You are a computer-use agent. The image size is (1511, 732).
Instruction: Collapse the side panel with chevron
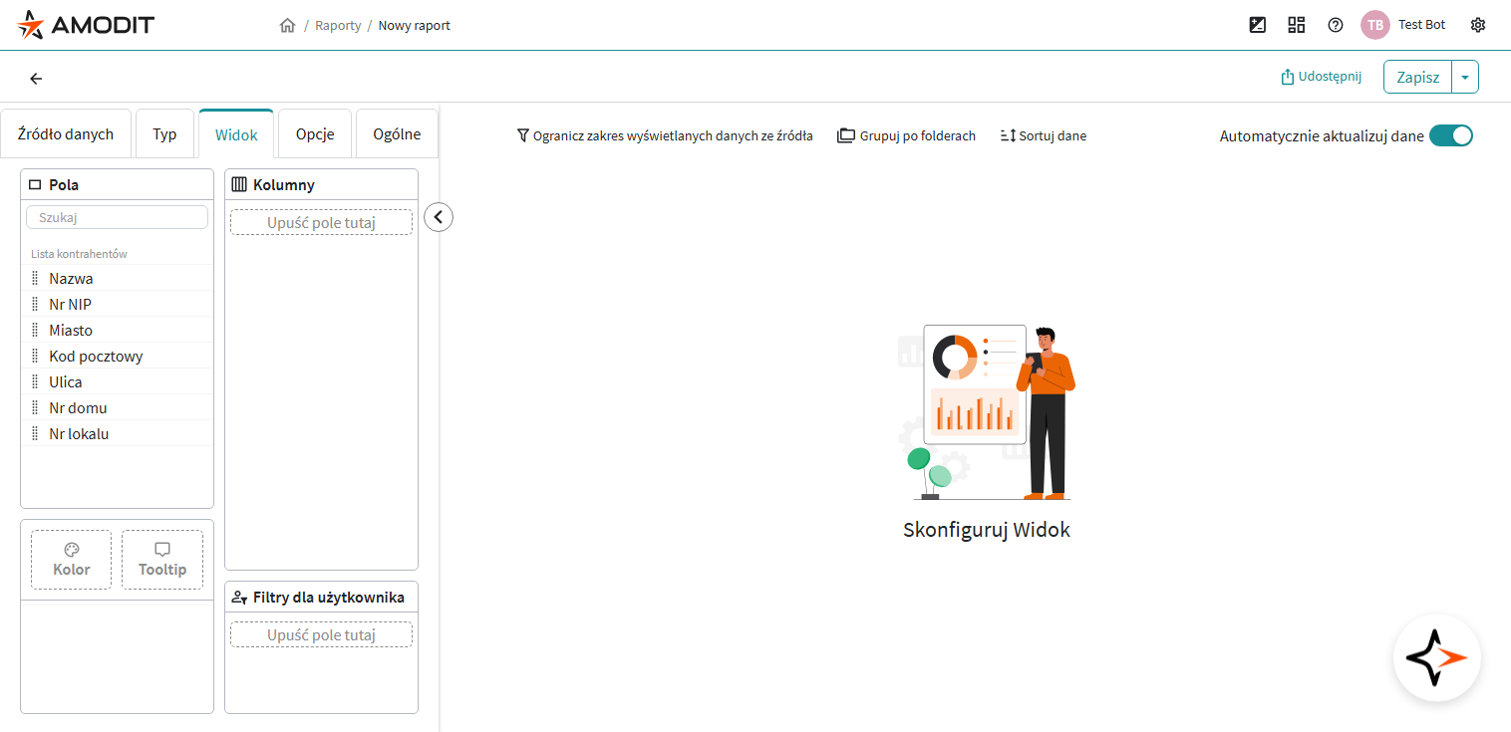pyautogui.click(x=438, y=217)
